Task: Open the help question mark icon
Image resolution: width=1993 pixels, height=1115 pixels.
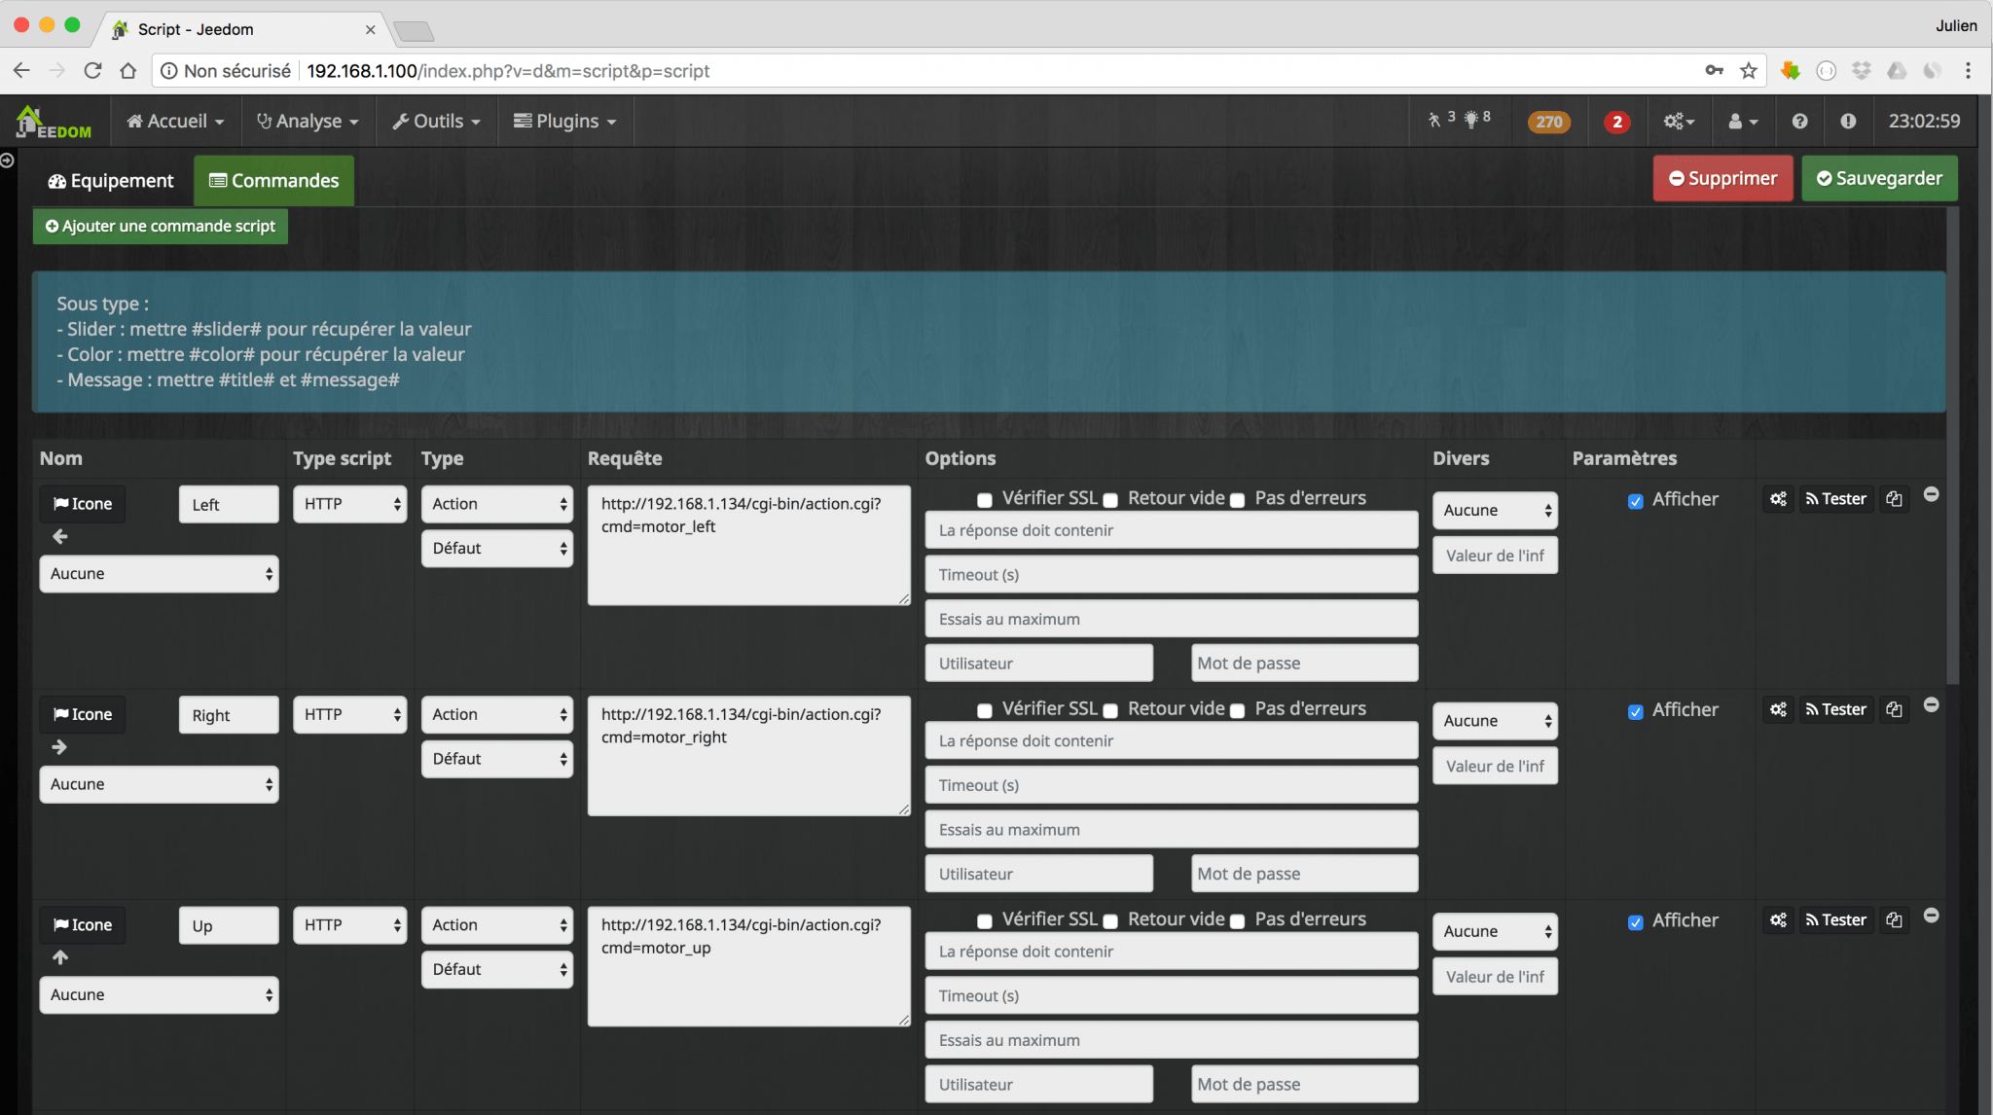Action: point(1799,122)
